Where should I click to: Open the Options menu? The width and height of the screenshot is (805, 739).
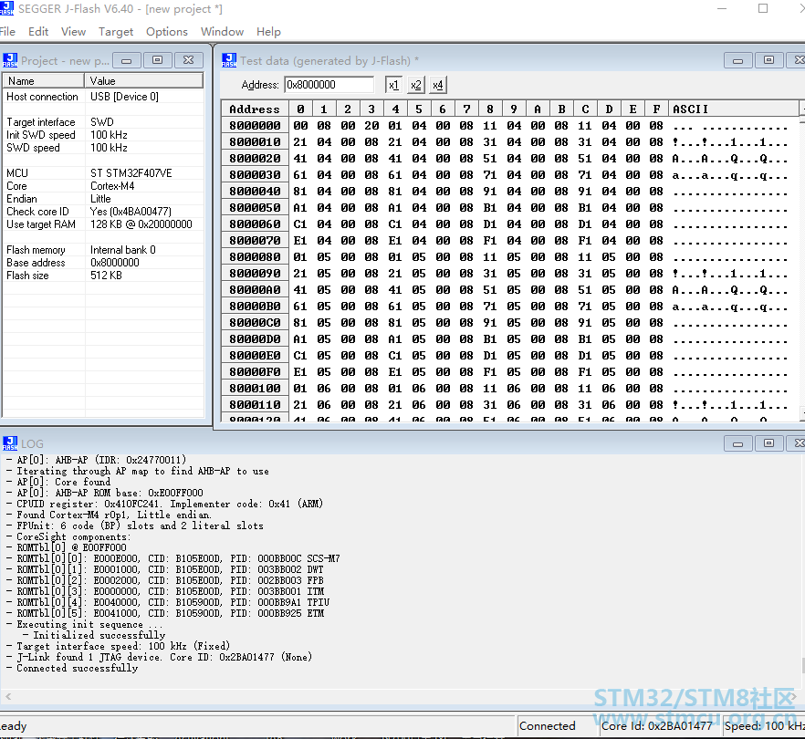pos(167,32)
